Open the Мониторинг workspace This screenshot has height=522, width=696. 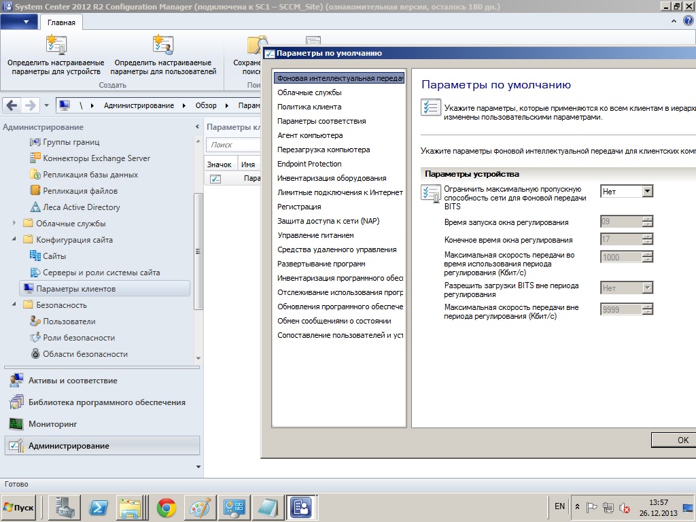pyautogui.click(x=102, y=424)
